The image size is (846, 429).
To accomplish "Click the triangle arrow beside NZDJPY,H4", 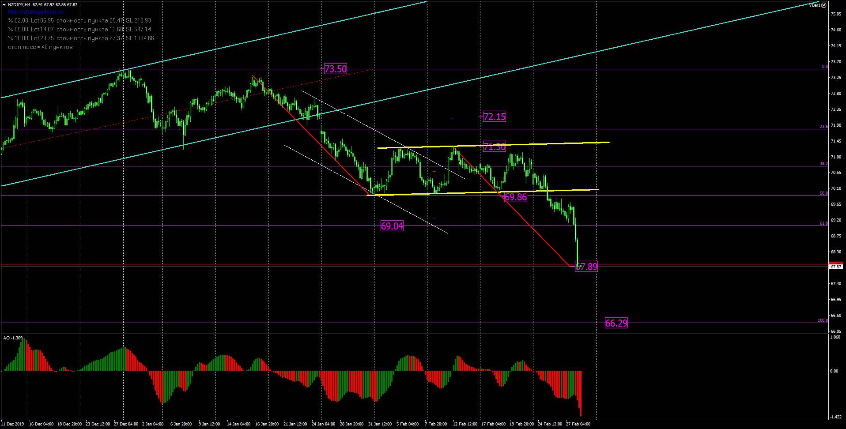I will pos(4,5).
